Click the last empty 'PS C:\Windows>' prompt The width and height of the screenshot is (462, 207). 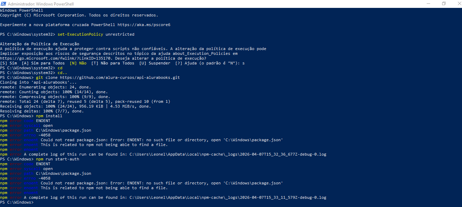coord(17,202)
